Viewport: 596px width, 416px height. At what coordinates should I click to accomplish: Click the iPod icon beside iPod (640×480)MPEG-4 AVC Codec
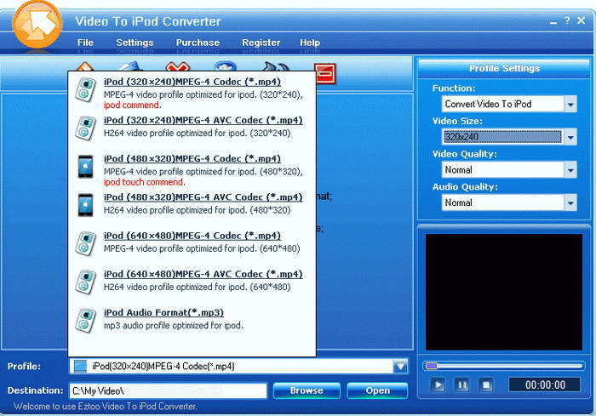pos(85,282)
